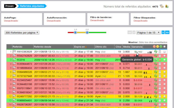Click the lock icon for R994988326
The height and width of the screenshot is (108, 174).
pyautogui.click(x=160, y=72)
